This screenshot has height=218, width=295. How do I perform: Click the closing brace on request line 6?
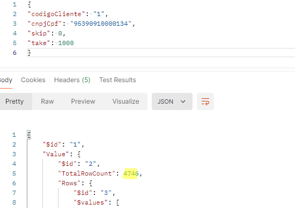pyautogui.click(x=29, y=53)
